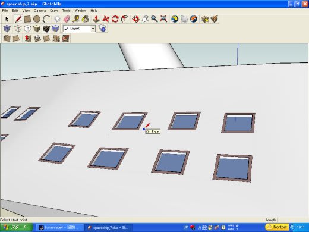Viewport: 309px width, 232px height.
Task: Select the Line pencil tool
Action: (x=18, y=19)
